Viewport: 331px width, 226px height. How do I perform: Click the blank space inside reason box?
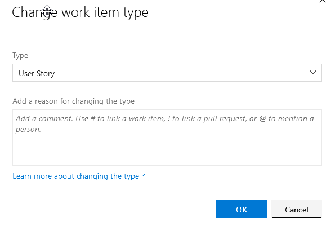click(167, 150)
